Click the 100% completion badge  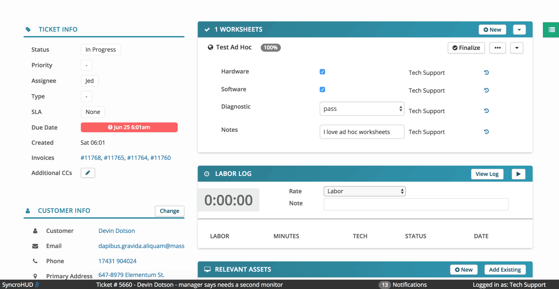point(270,47)
